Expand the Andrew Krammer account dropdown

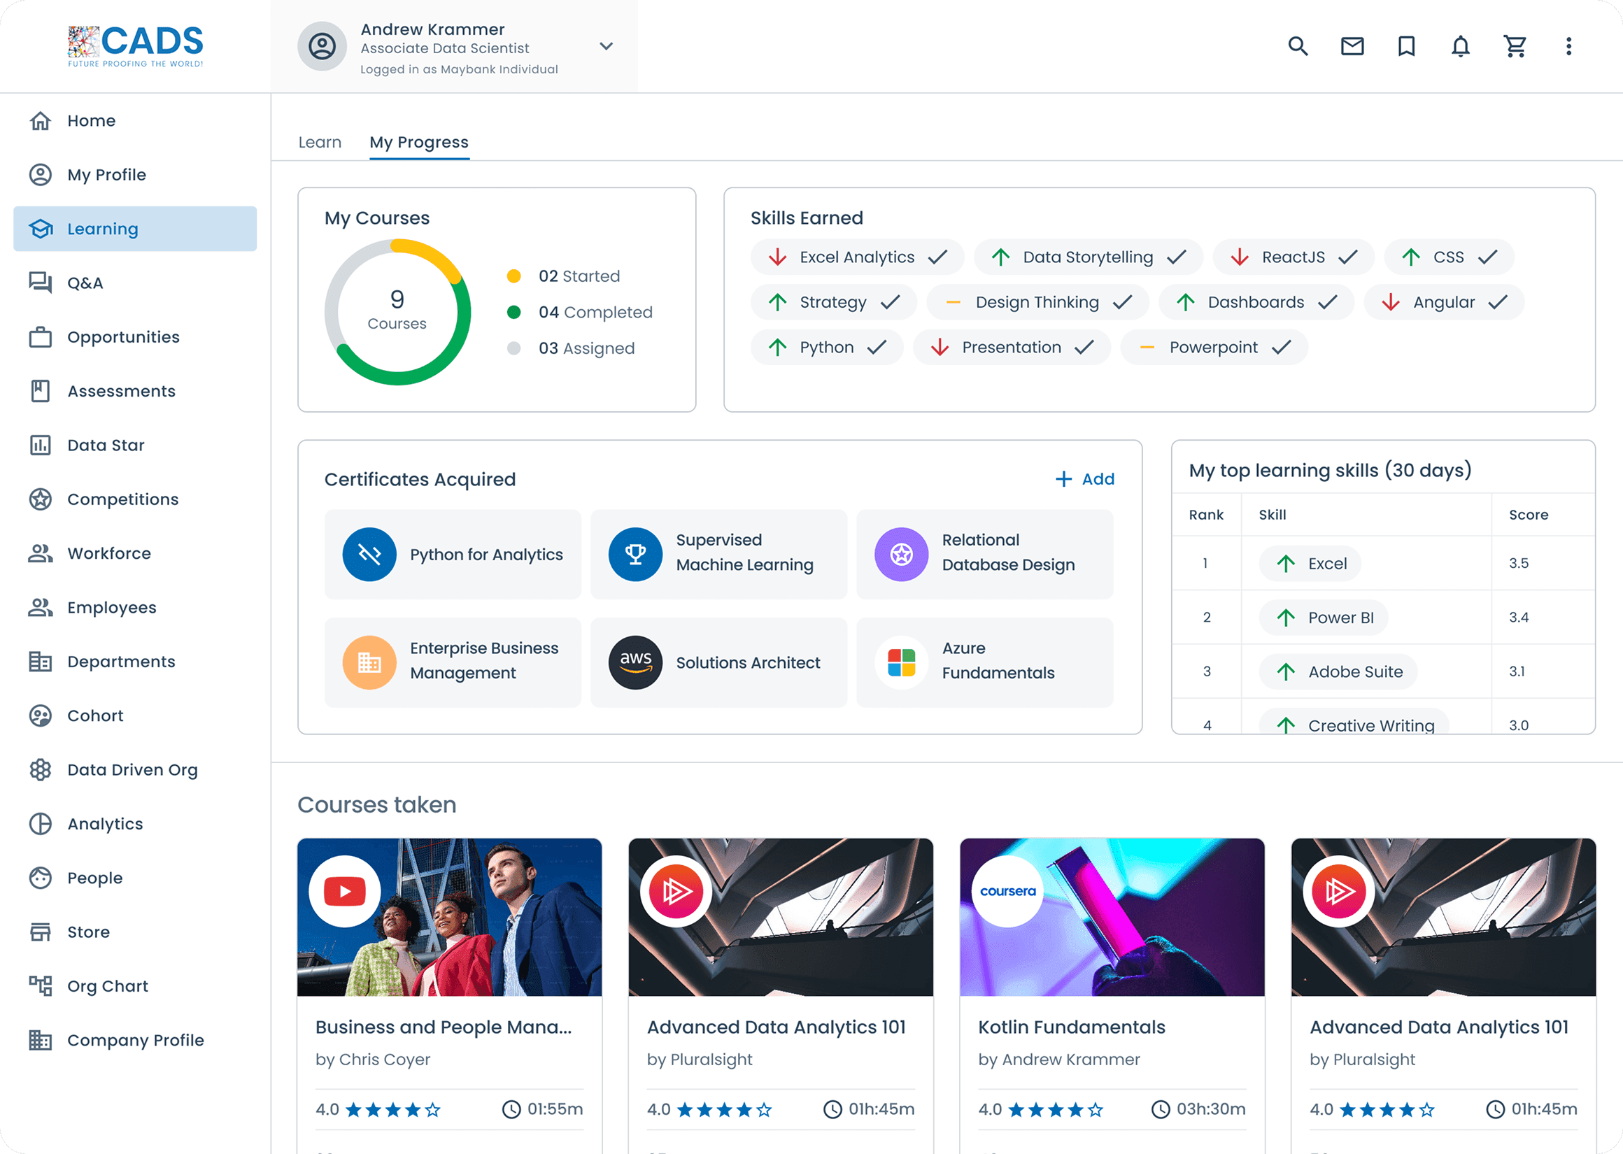click(x=605, y=46)
